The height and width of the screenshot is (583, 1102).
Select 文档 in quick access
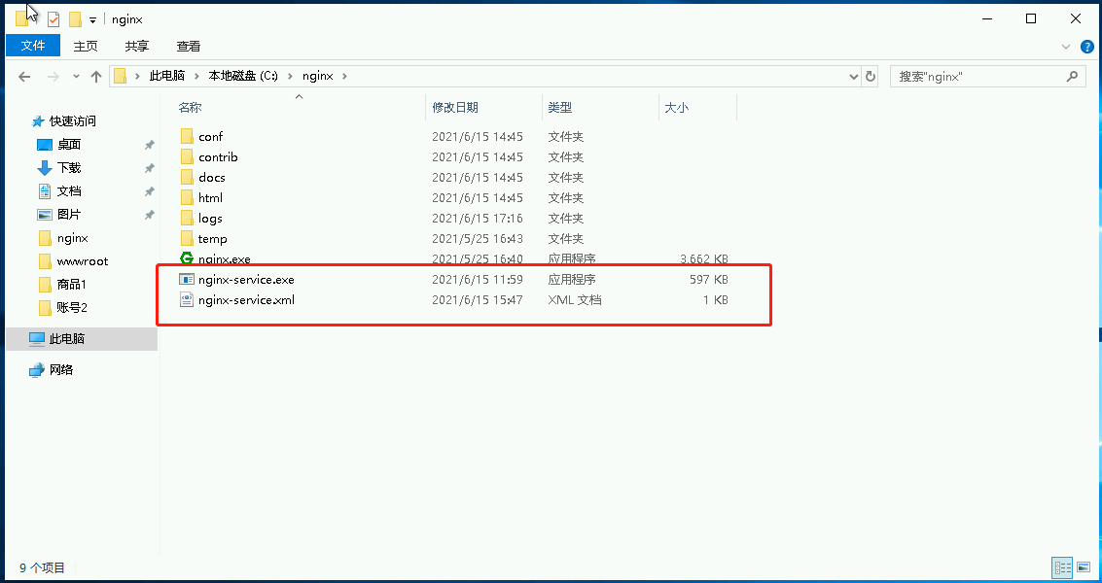point(69,190)
